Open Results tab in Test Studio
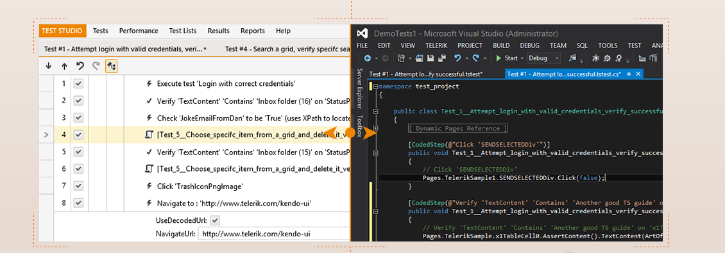This screenshot has height=253, width=725. point(219,31)
